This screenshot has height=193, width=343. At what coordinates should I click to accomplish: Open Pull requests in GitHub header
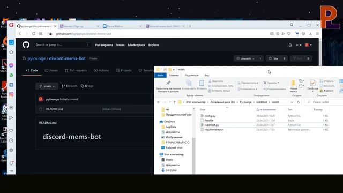[104, 45]
